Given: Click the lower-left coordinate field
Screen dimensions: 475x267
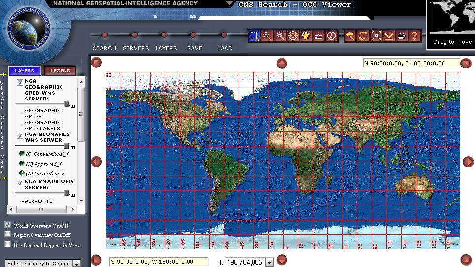Looking at the screenshot, I should (158, 262).
